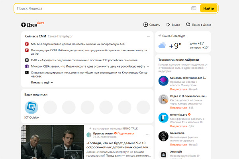This screenshot has height=159, width=239.
Task: Click Известия icon beside Минфин США news
Action: tap(27, 66)
